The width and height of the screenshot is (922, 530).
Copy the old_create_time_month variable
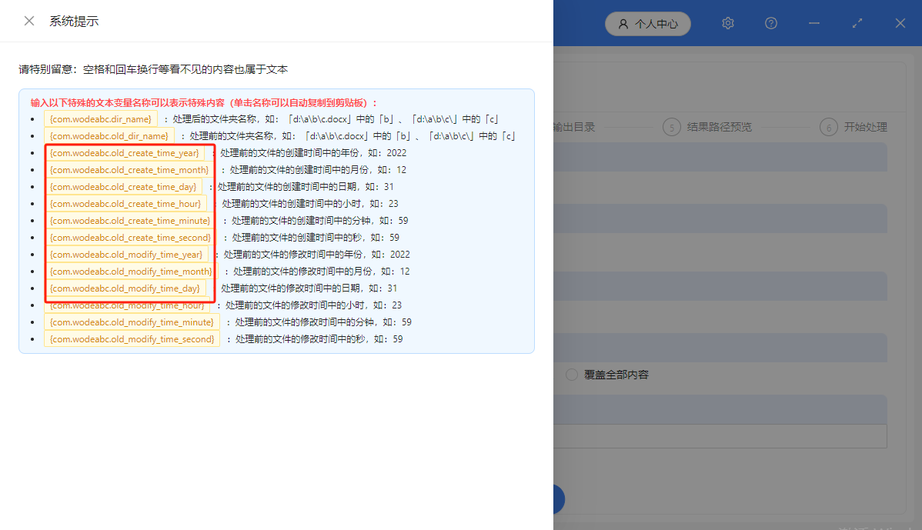tap(129, 169)
